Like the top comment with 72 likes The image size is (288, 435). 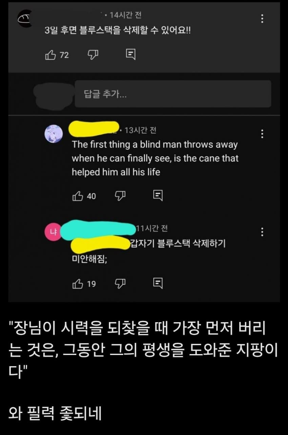point(50,55)
